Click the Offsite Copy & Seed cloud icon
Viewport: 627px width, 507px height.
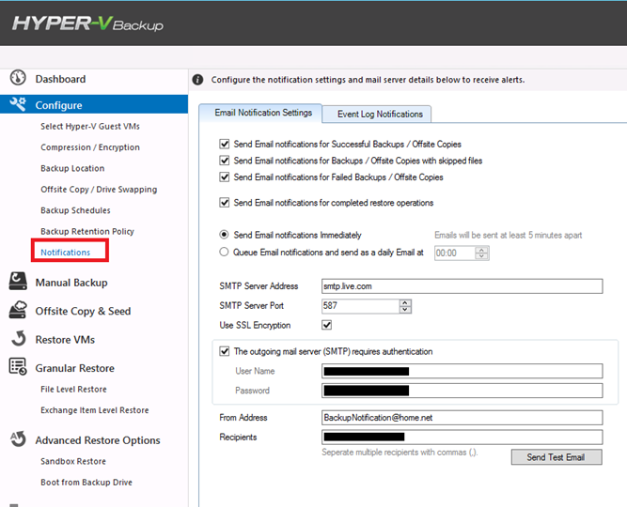click(x=18, y=310)
